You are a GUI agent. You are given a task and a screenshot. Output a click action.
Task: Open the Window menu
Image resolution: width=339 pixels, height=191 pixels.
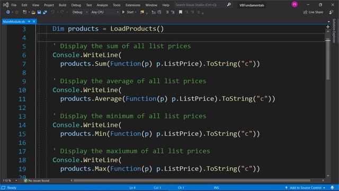click(151, 5)
